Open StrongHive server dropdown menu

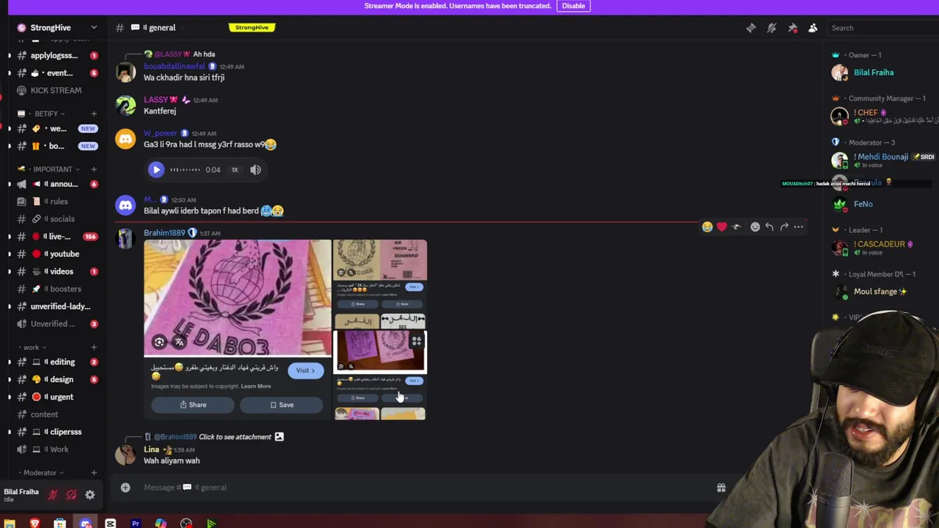tap(93, 28)
